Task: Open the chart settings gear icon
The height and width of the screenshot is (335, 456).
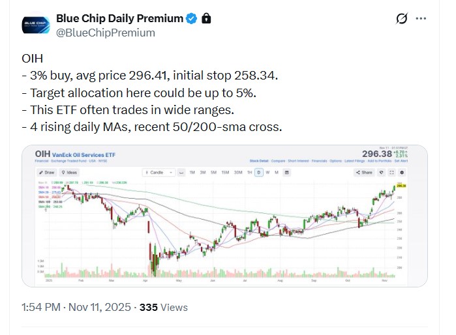Action: [x=402, y=173]
